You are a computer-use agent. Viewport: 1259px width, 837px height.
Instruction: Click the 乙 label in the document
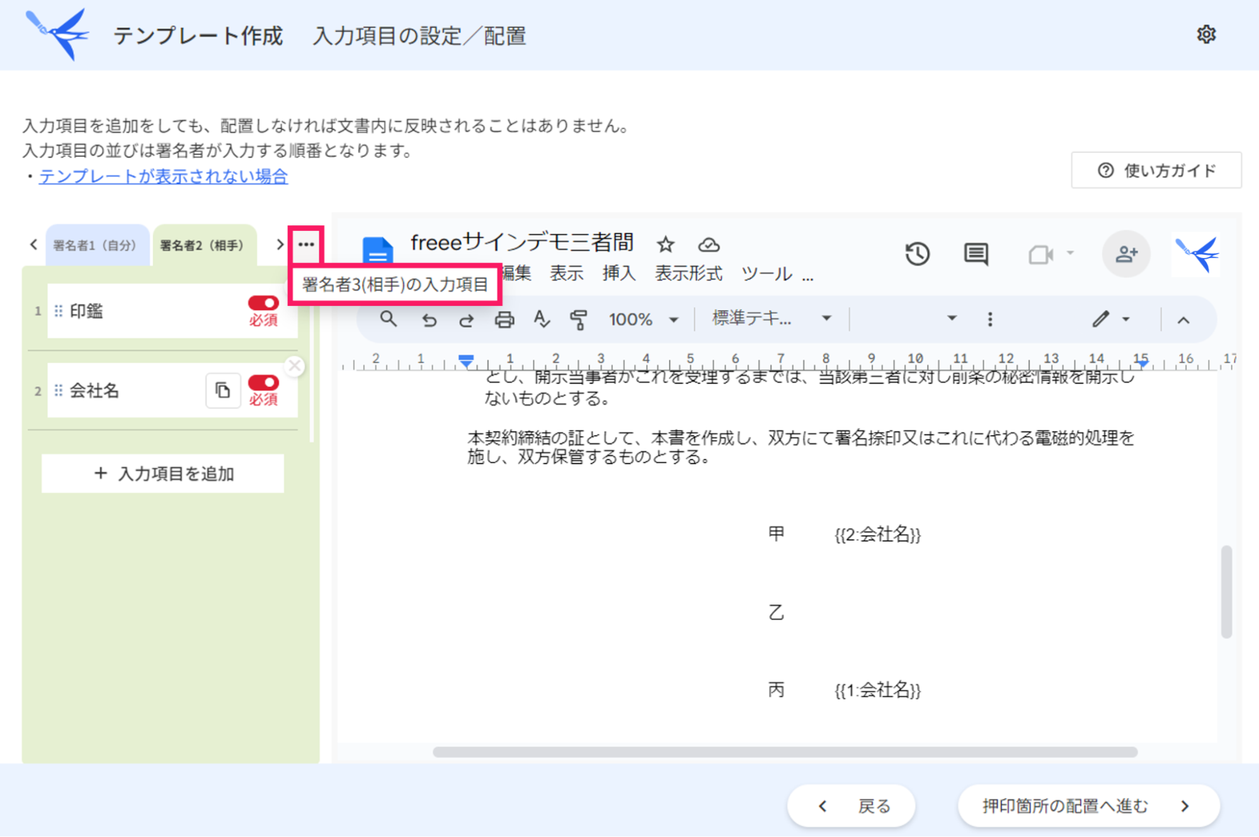pos(776,612)
